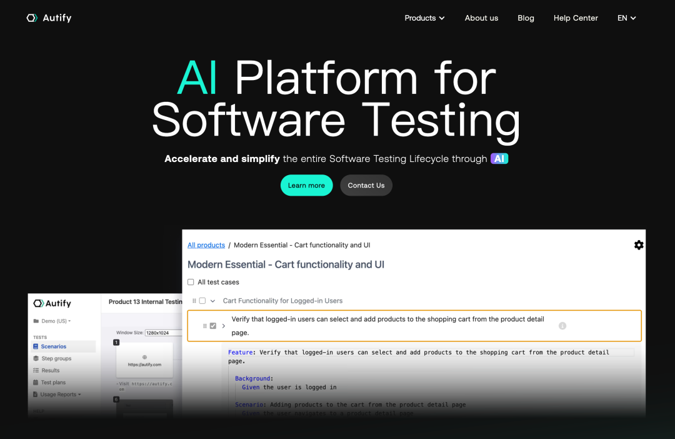
Task: Click the All products breadcrumb link
Action: coord(206,245)
